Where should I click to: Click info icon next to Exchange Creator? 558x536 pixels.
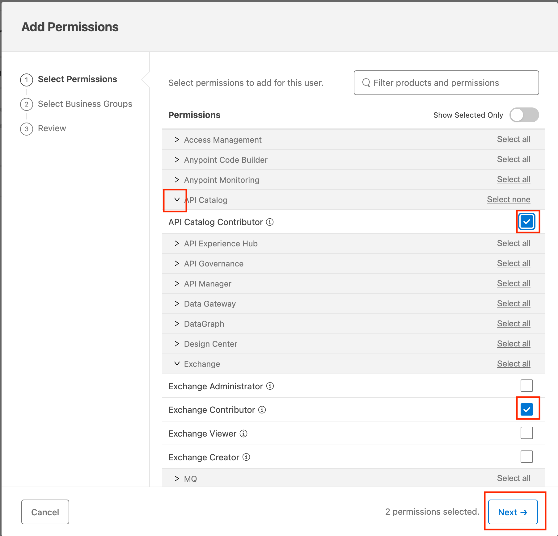(246, 457)
